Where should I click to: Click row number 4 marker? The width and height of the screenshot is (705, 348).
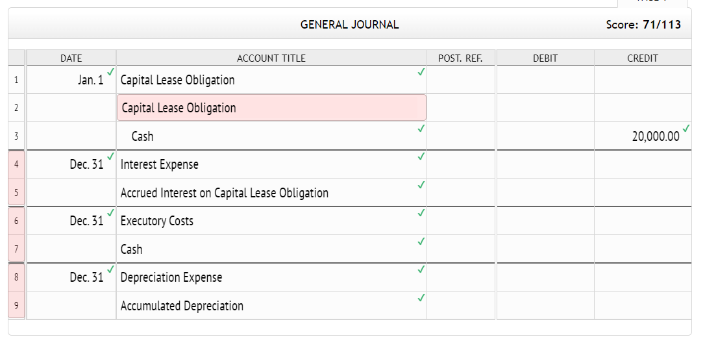pos(17,164)
